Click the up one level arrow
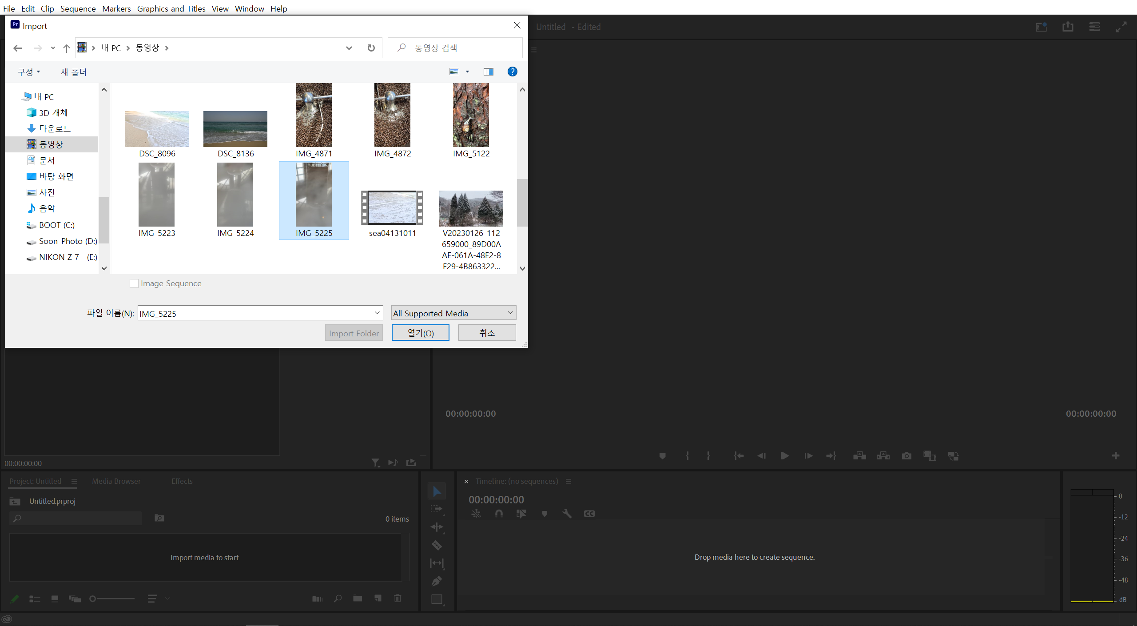This screenshot has width=1137, height=626. pos(66,48)
